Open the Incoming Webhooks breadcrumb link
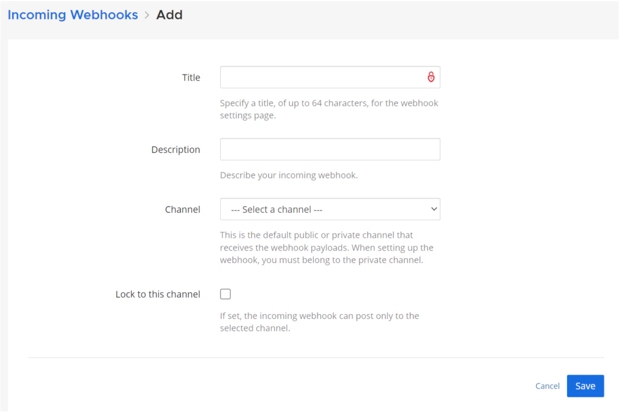 click(73, 15)
